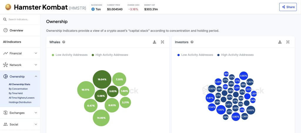301x133 pixels.
Task: Click the 3.21% whale bubble
Action: (125, 103)
